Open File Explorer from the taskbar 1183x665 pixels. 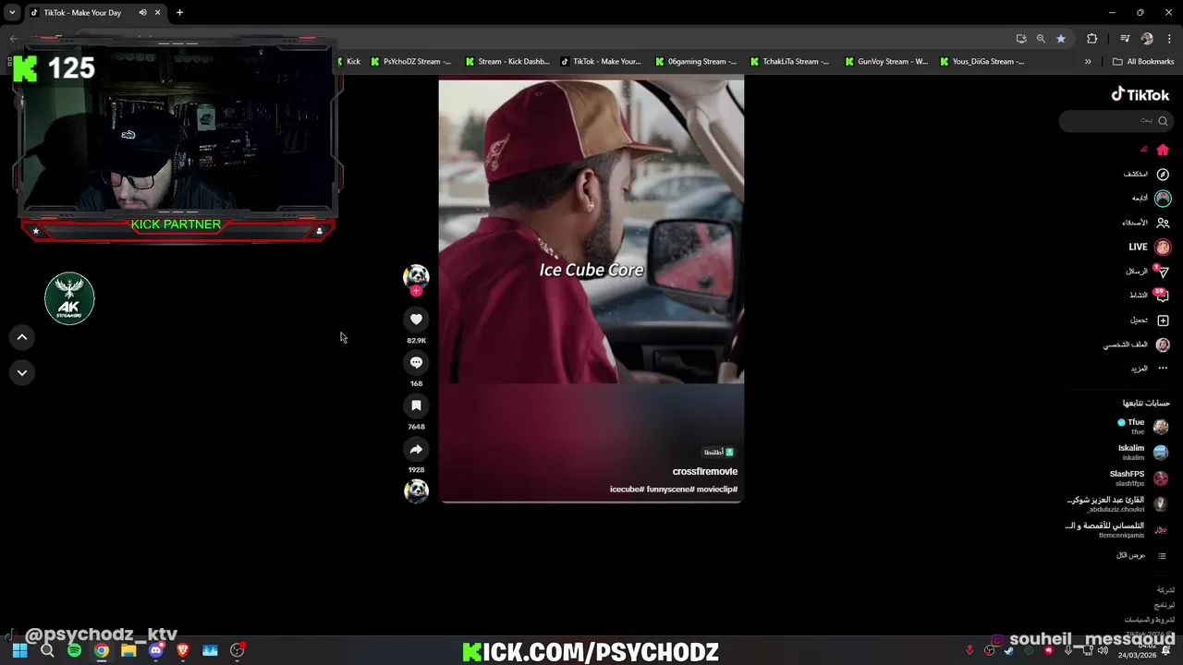tap(128, 650)
